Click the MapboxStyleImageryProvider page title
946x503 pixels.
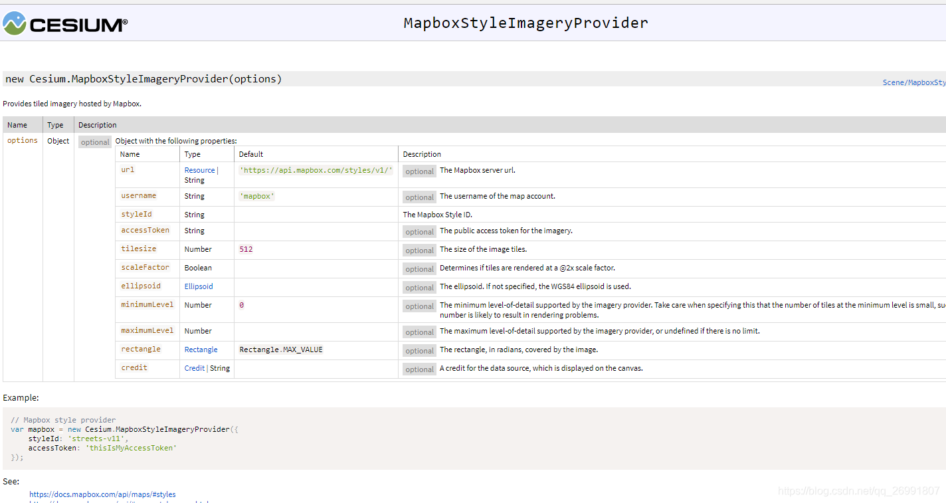click(x=525, y=23)
